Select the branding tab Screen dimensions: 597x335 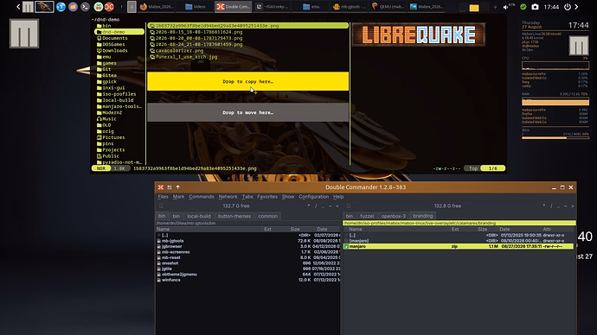click(x=422, y=216)
